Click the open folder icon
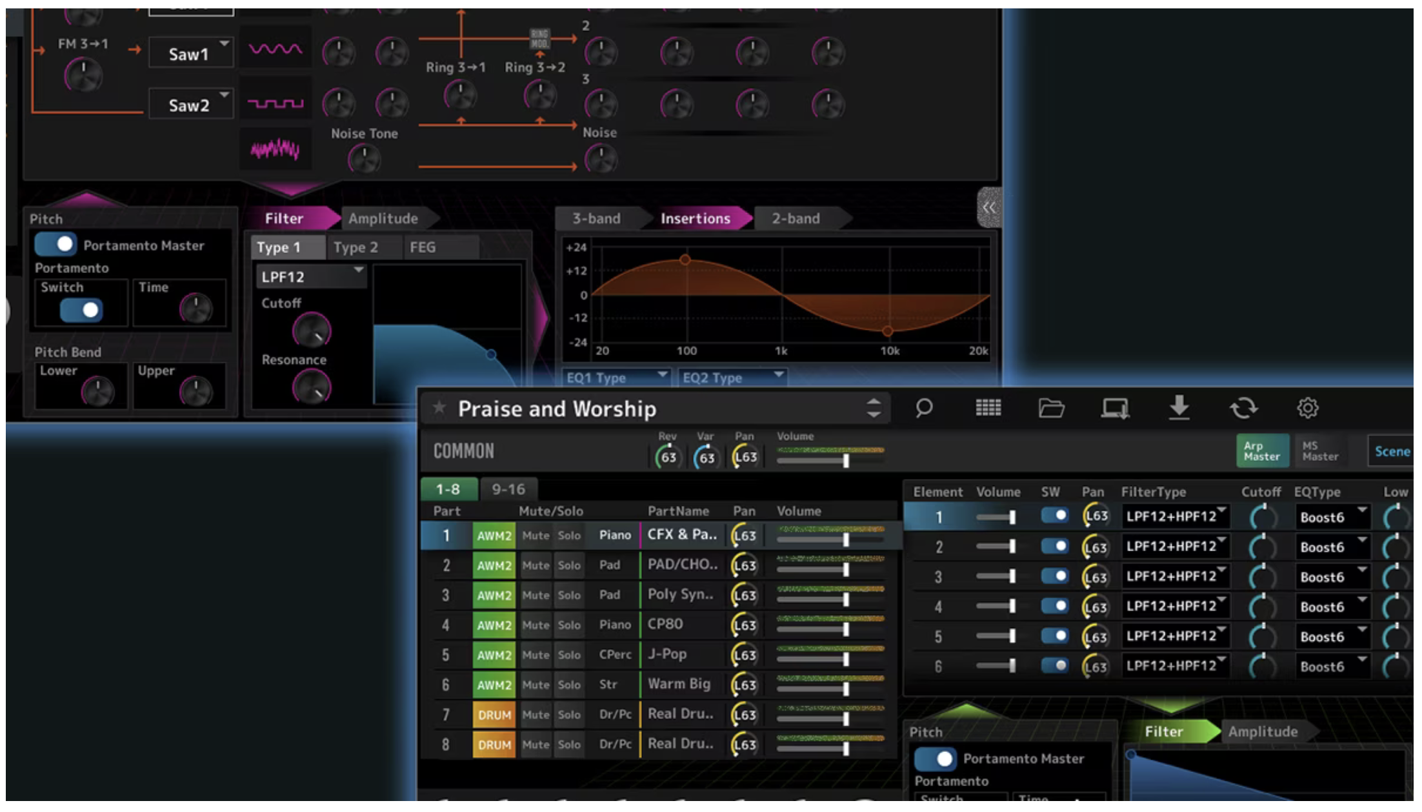Viewport: 1422px width, 812px height. 1050,408
